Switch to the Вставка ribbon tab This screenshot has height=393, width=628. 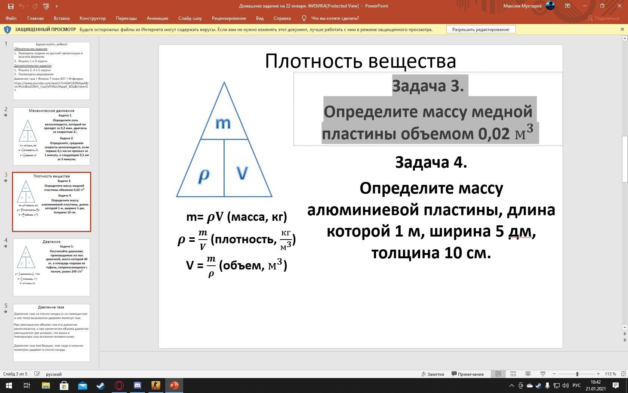[62, 18]
